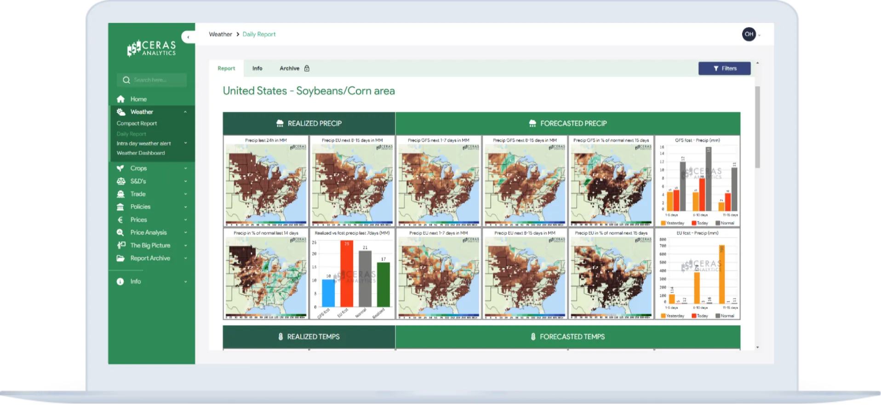Open Precip EU next 8-15 days top-row map
Screen dimensions: 881x413
coord(352,181)
